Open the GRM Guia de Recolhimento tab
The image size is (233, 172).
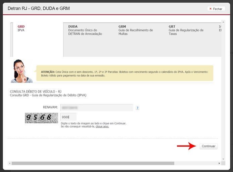point(136,30)
